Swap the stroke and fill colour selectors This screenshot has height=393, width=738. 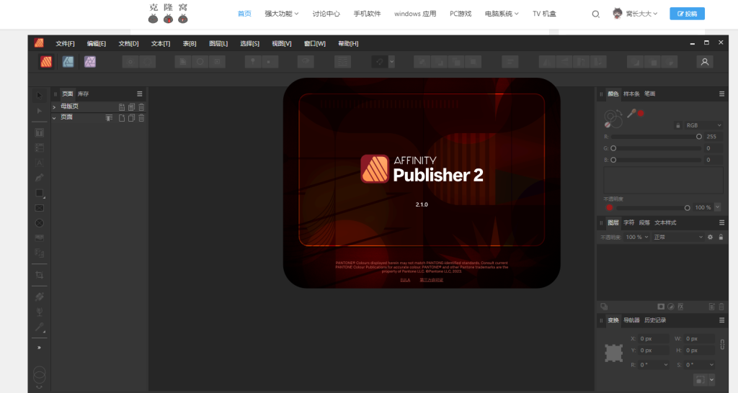pyautogui.click(x=619, y=113)
